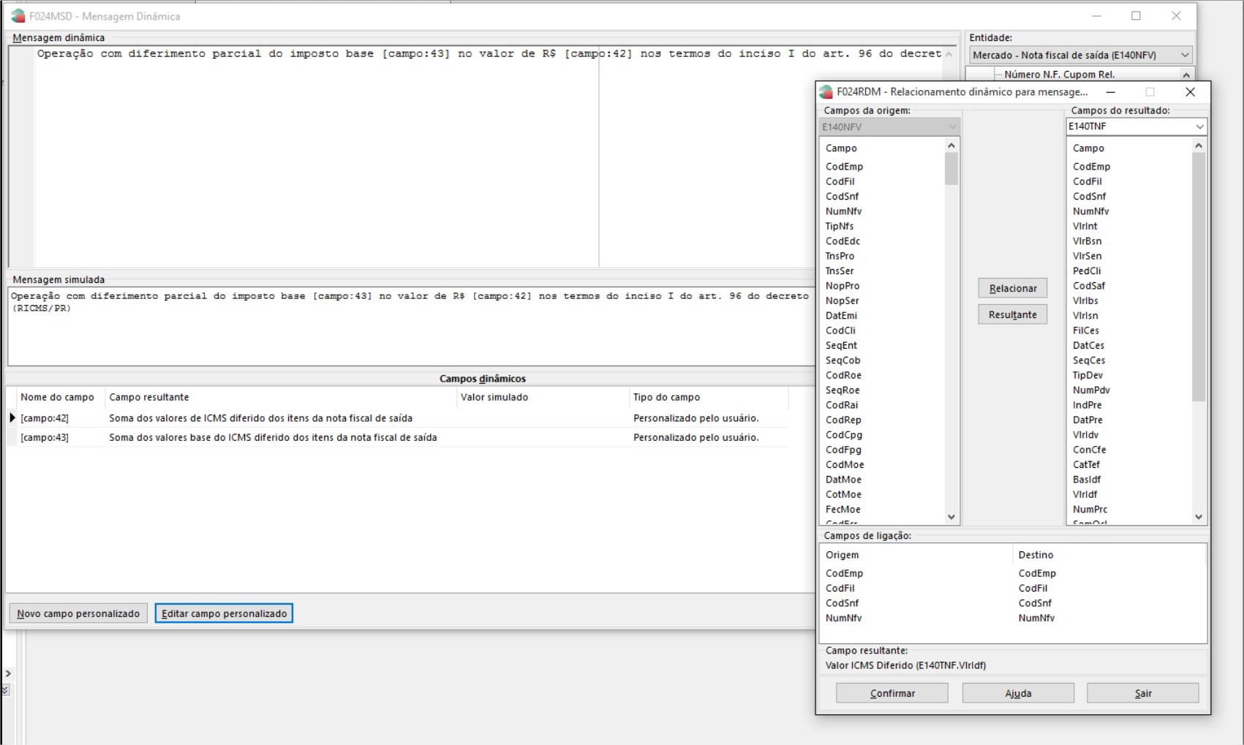This screenshot has width=1244, height=745.
Task: Click the F024RDM dialog title icon
Action: point(826,91)
